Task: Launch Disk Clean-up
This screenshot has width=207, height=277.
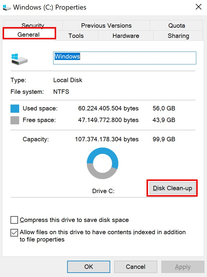Action: (x=172, y=188)
